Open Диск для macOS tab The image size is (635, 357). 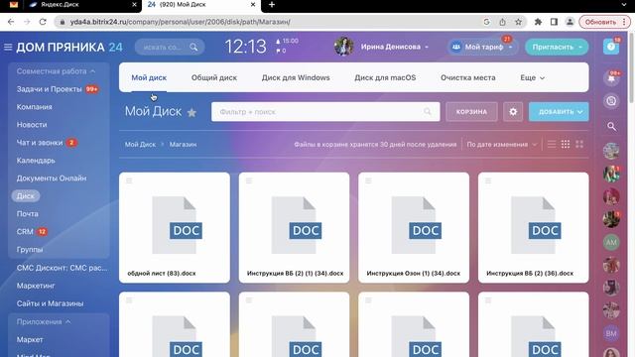click(385, 77)
